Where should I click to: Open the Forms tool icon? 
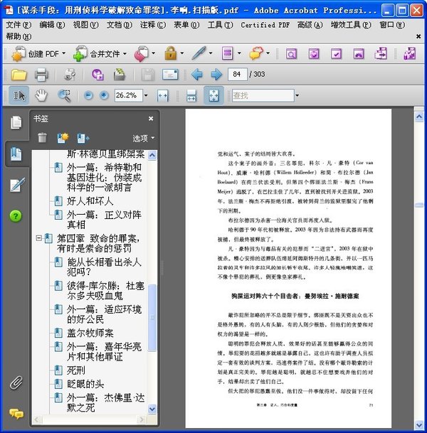228,53
